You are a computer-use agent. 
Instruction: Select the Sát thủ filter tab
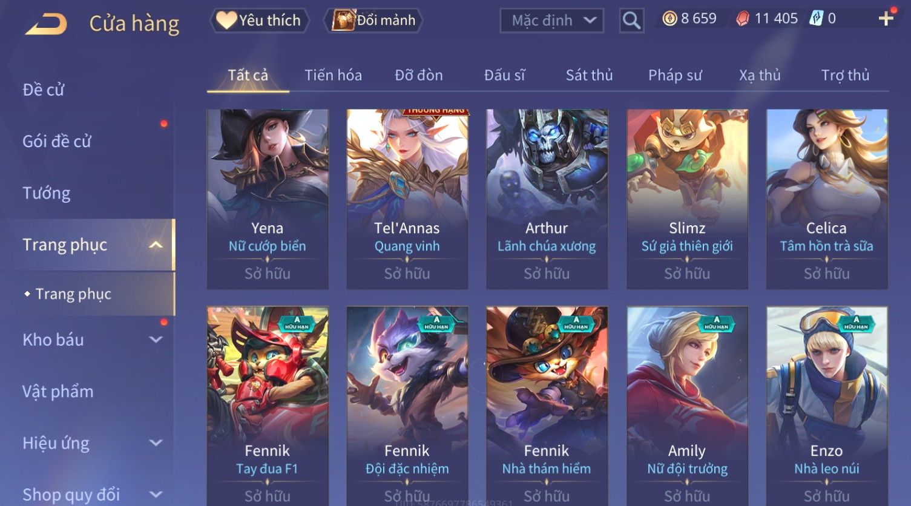pyautogui.click(x=589, y=75)
